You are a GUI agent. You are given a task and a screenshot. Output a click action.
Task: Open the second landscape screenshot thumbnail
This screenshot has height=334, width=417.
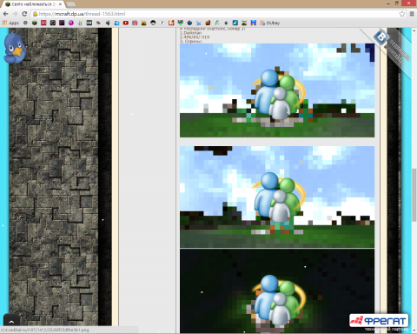point(277,197)
